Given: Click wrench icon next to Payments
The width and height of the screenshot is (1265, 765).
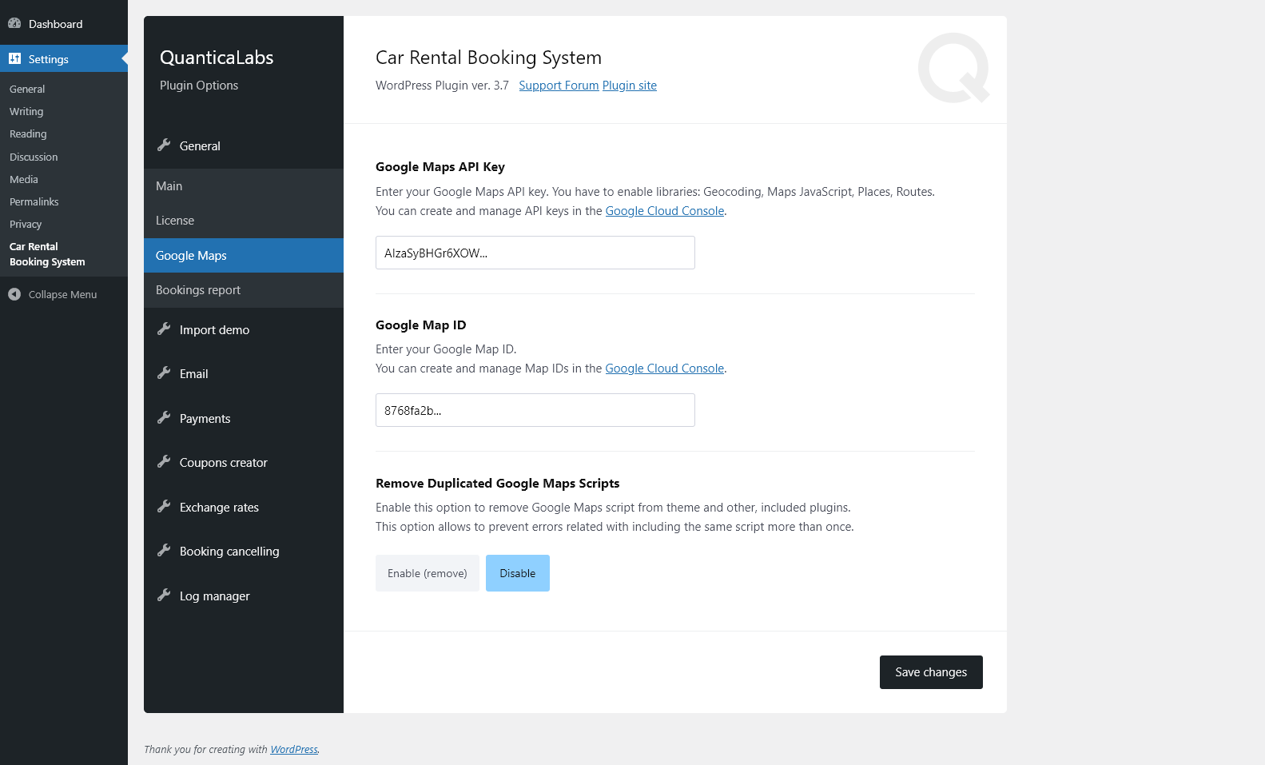Looking at the screenshot, I should 164,417.
